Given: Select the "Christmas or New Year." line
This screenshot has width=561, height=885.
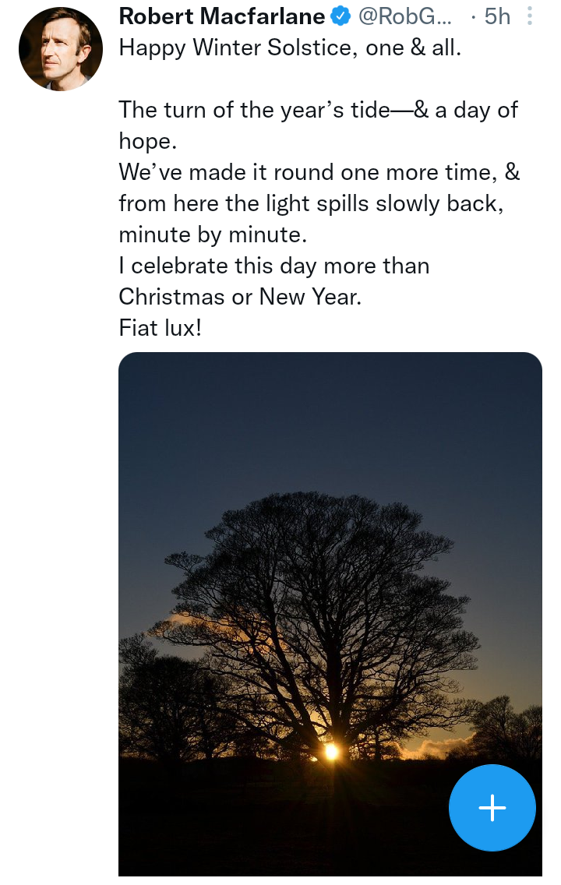Looking at the screenshot, I should tap(240, 296).
